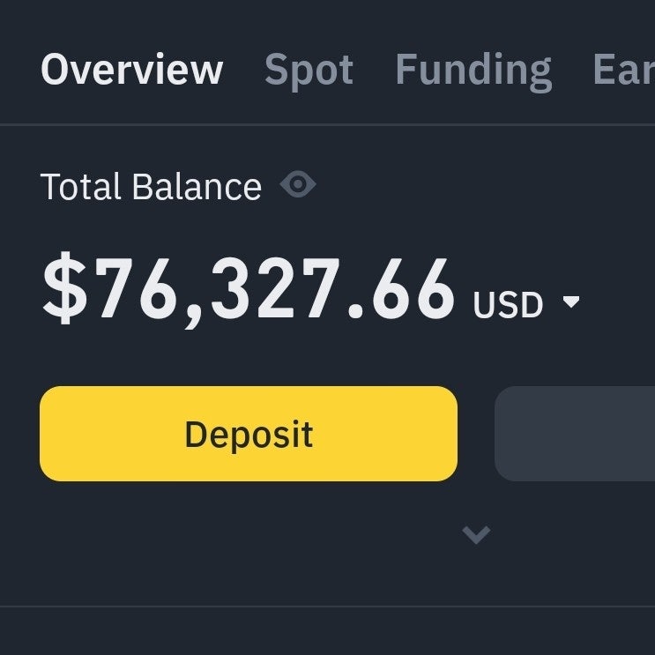
Task: Click the Total Balance label
Action: tap(151, 187)
